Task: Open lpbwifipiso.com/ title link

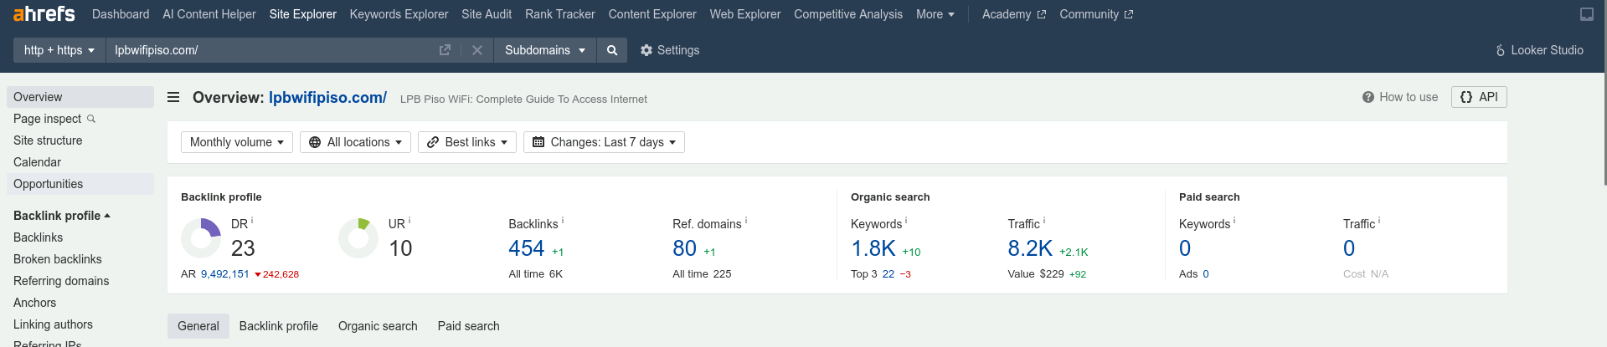Action: tap(327, 98)
